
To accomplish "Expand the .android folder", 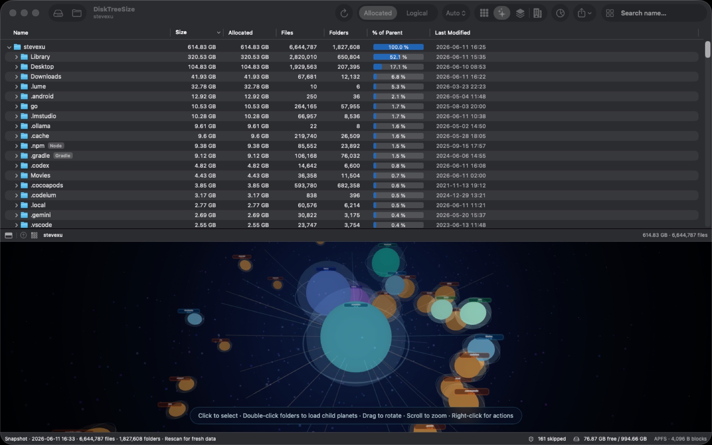I will tap(16, 97).
